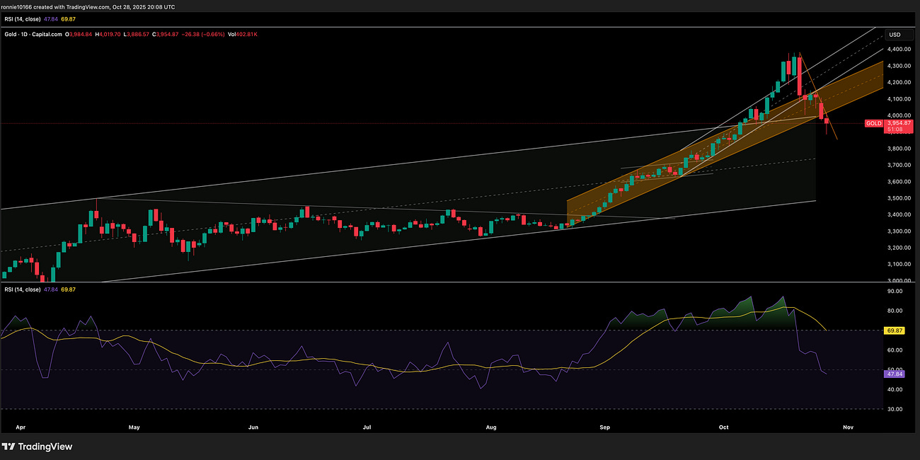Click the red GOLD price label on the axis
Image resolution: width=920 pixels, height=460 pixels.
click(874, 123)
